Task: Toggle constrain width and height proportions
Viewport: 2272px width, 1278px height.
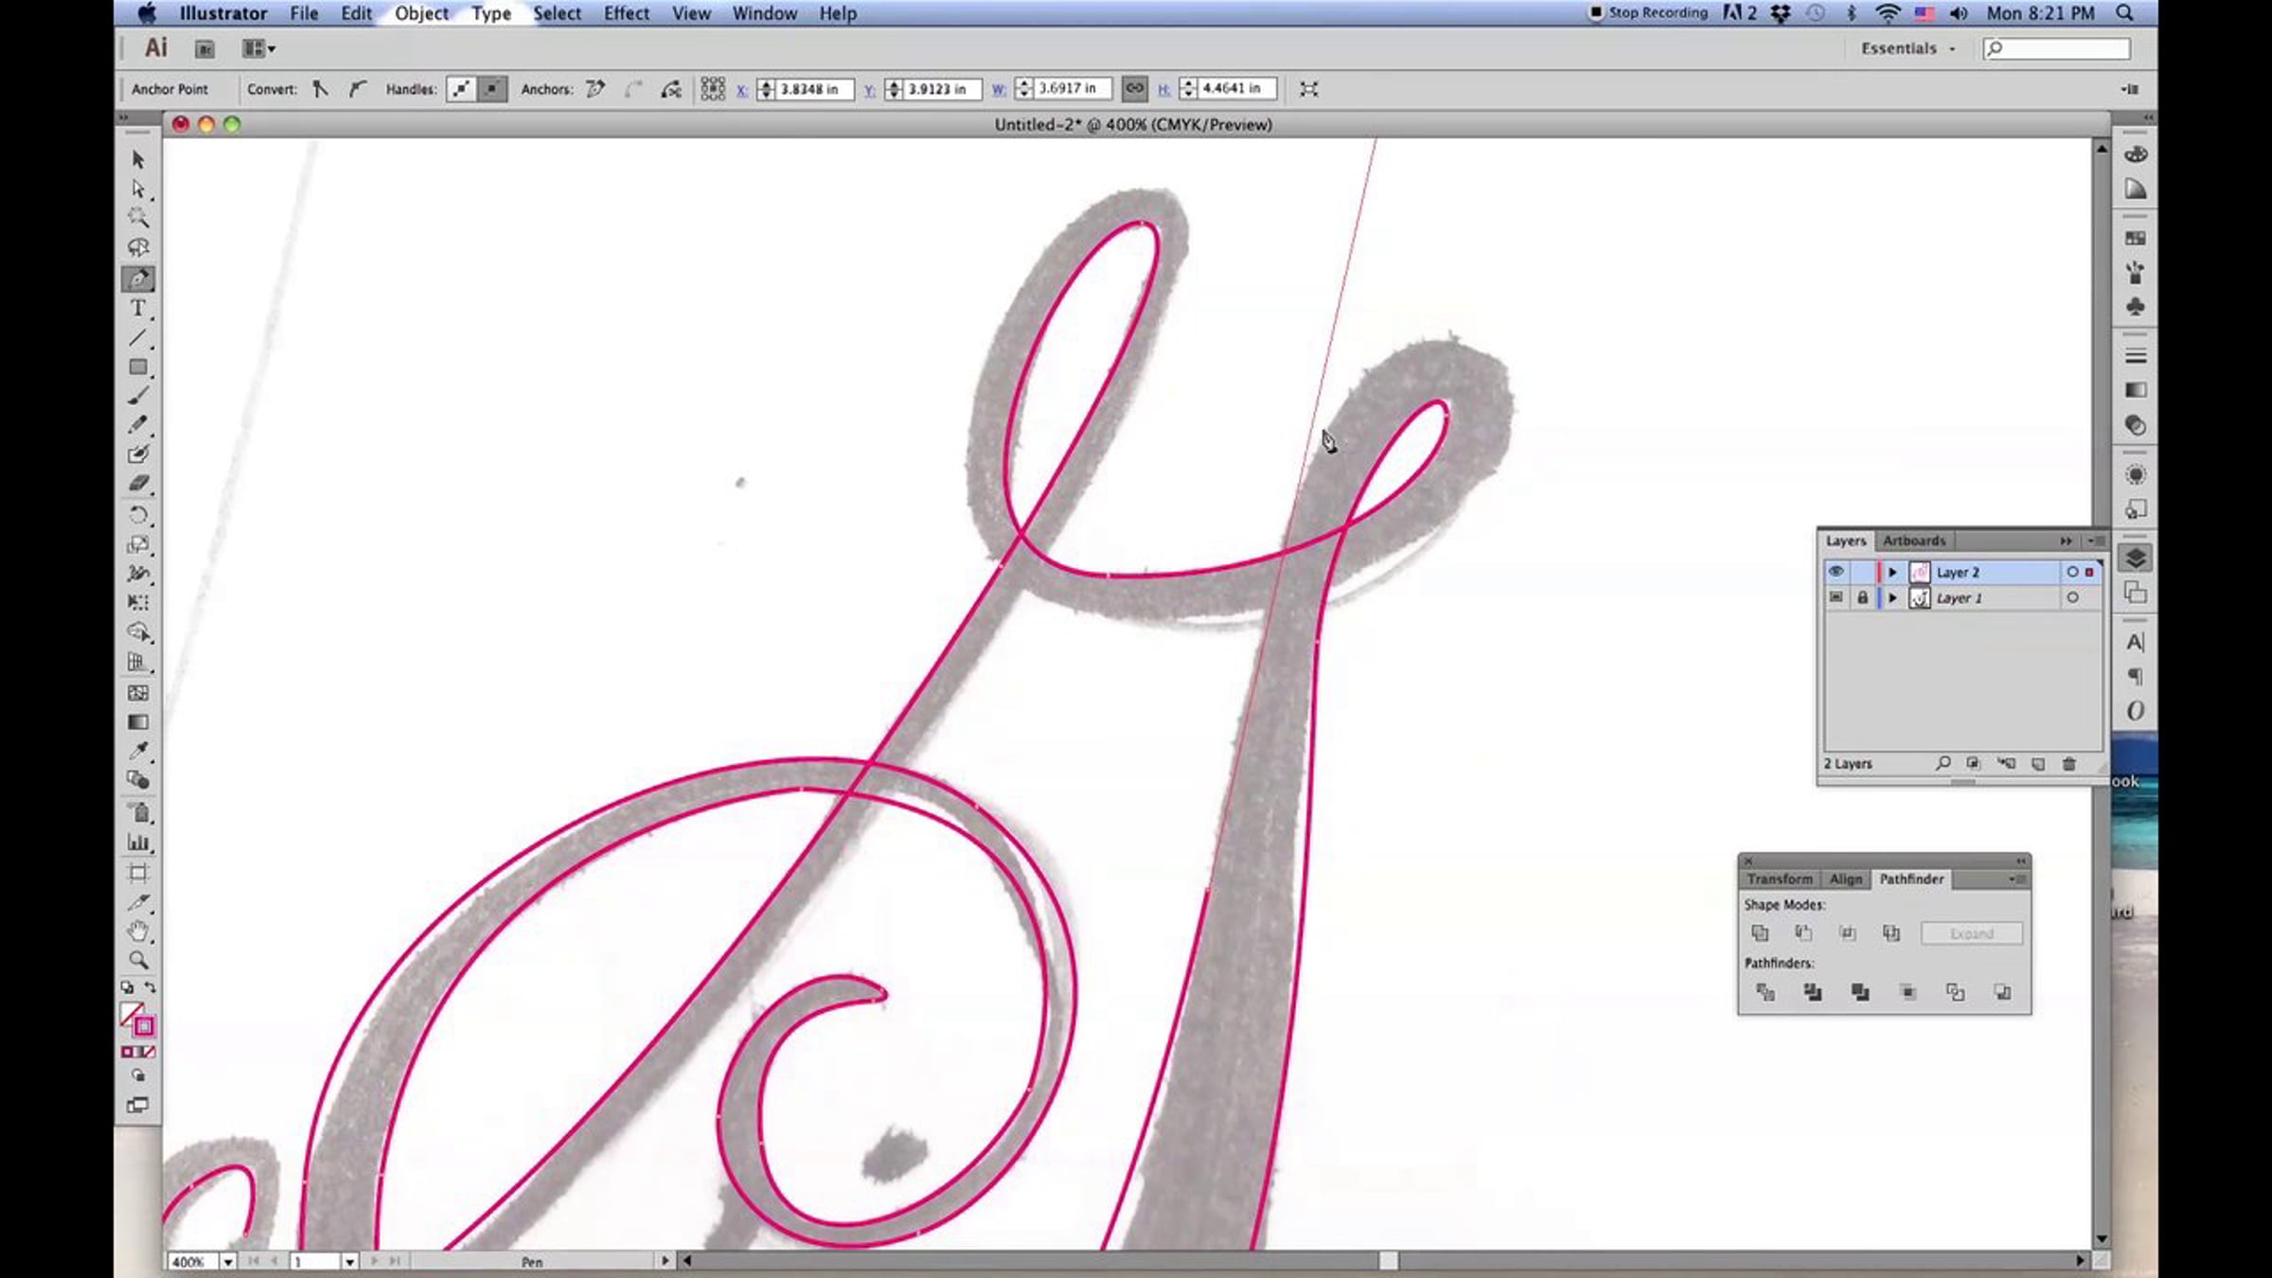Action: (1134, 89)
